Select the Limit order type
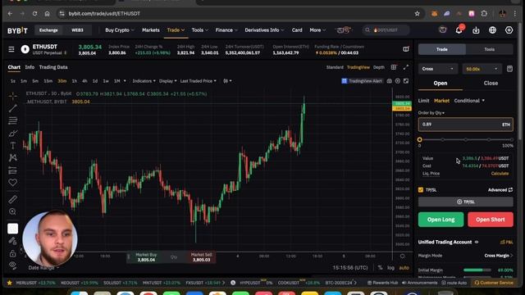The image size is (525, 295). (423, 101)
